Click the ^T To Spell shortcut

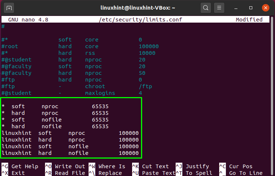click(x=194, y=173)
